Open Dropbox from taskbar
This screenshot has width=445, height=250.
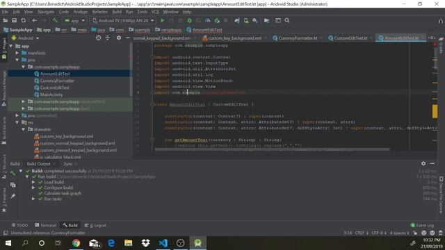point(145,243)
